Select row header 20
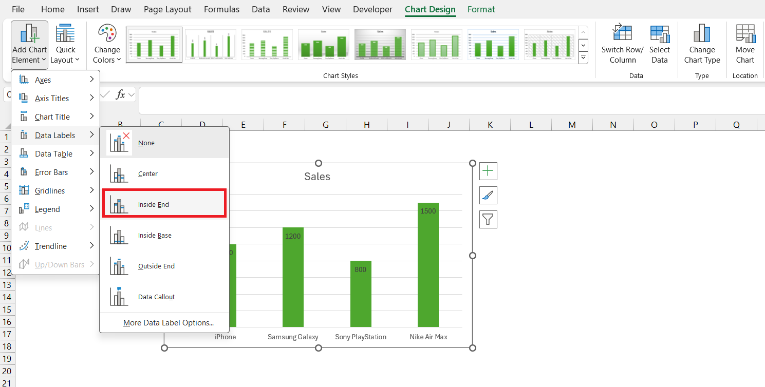 point(7,371)
